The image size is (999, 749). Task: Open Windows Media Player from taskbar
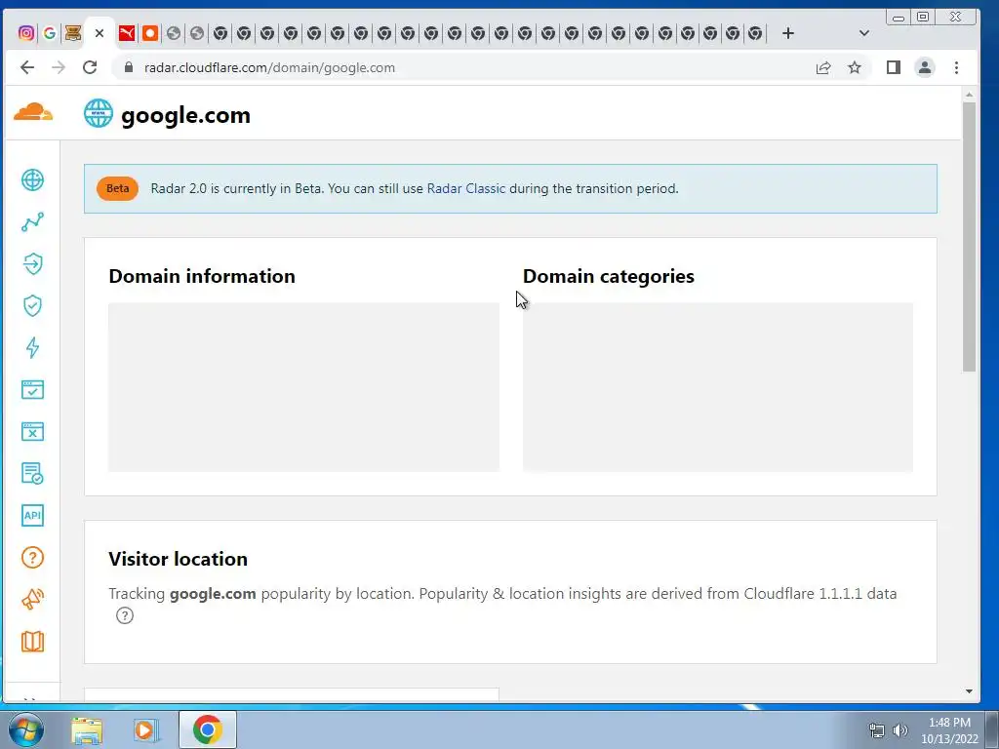tap(146, 730)
